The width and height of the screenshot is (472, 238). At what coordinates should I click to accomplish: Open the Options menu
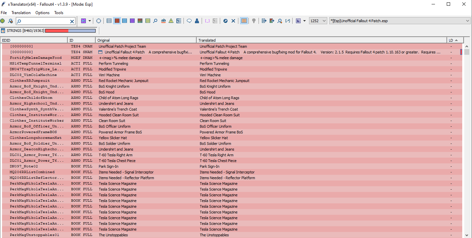point(42,13)
